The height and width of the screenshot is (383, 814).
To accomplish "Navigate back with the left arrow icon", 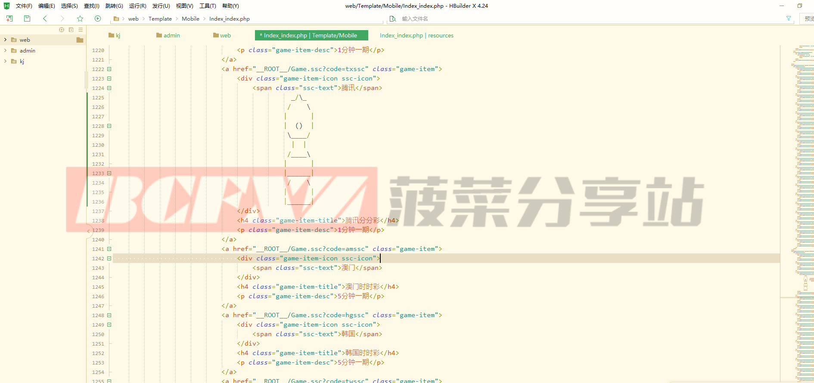I will [45, 19].
